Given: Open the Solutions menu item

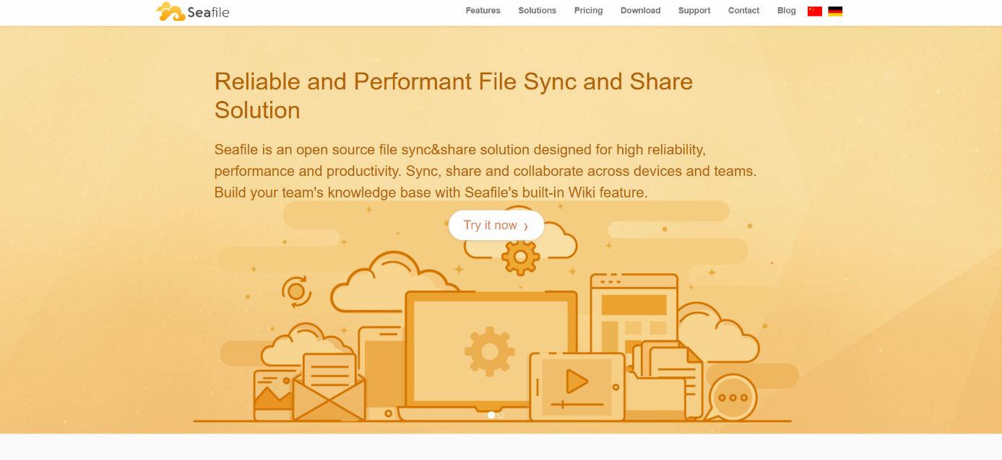Looking at the screenshot, I should pyautogui.click(x=537, y=11).
